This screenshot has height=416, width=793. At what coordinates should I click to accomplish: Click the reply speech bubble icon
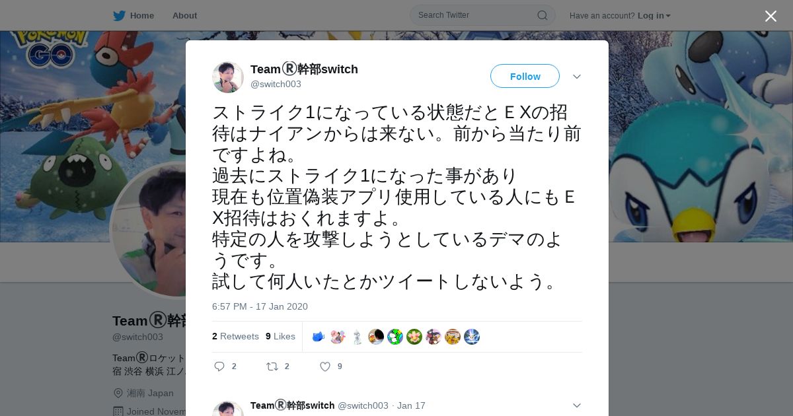[x=219, y=366]
